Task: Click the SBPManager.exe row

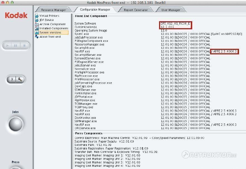Action: point(142,121)
